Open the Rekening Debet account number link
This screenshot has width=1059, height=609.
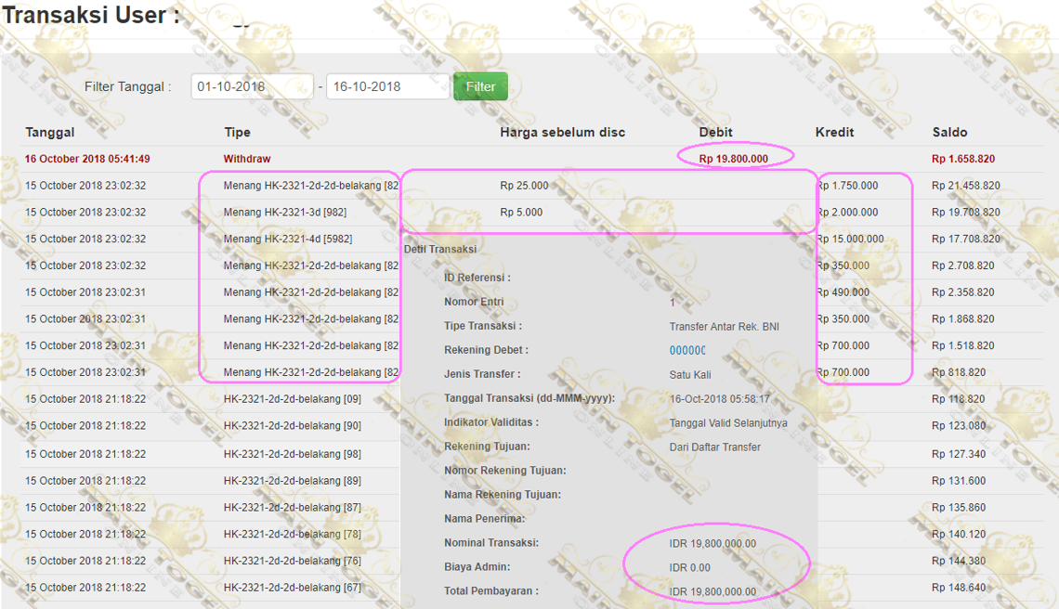(x=687, y=351)
